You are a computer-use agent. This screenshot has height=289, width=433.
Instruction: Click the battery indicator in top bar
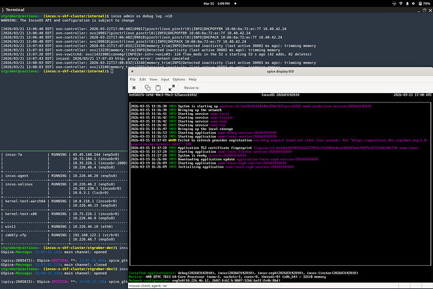coord(419,4)
